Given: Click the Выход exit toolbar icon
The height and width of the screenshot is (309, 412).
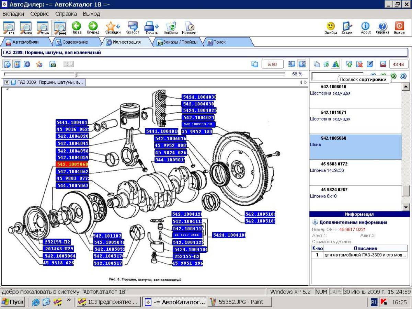Looking at the screenshot, I should click(399, 28).
